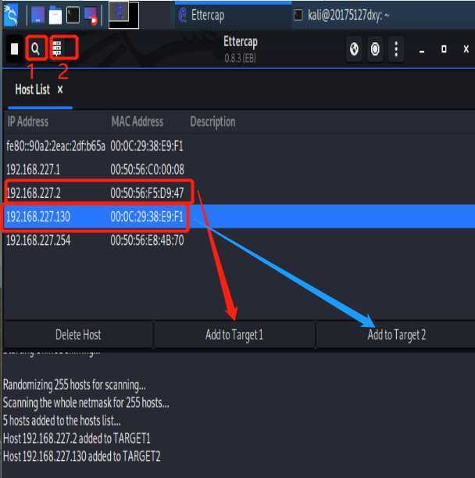Click MAC address 00:50:56:E8:4B:70

coord(148,240)
